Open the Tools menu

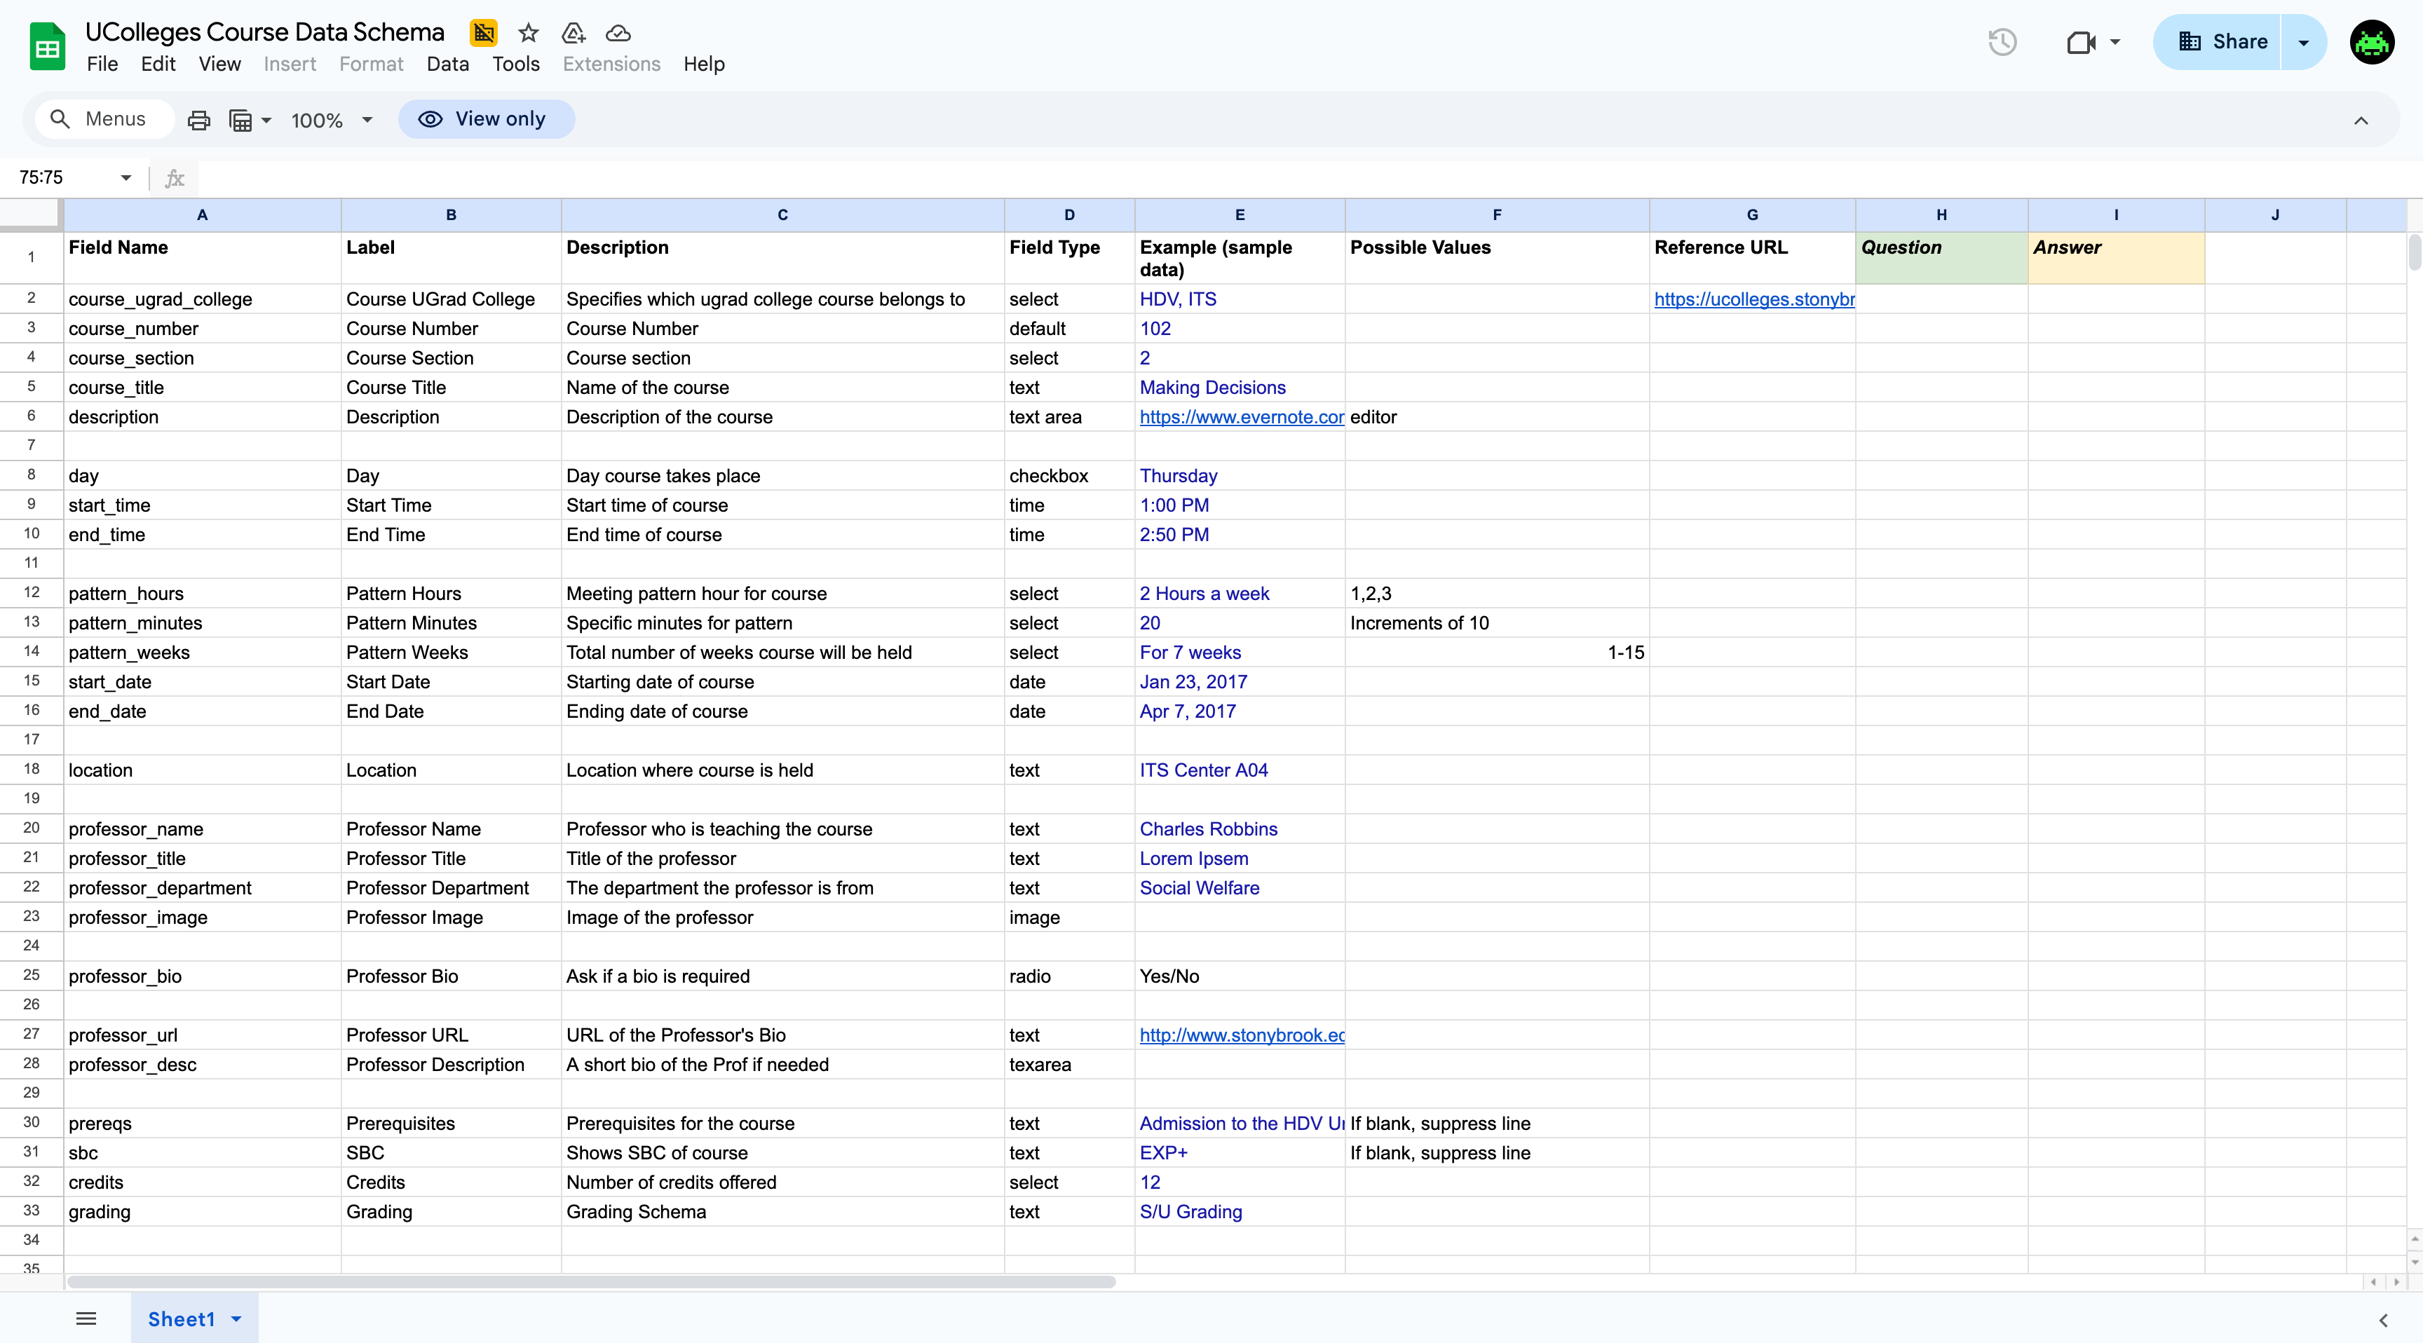tap(515, 64)
